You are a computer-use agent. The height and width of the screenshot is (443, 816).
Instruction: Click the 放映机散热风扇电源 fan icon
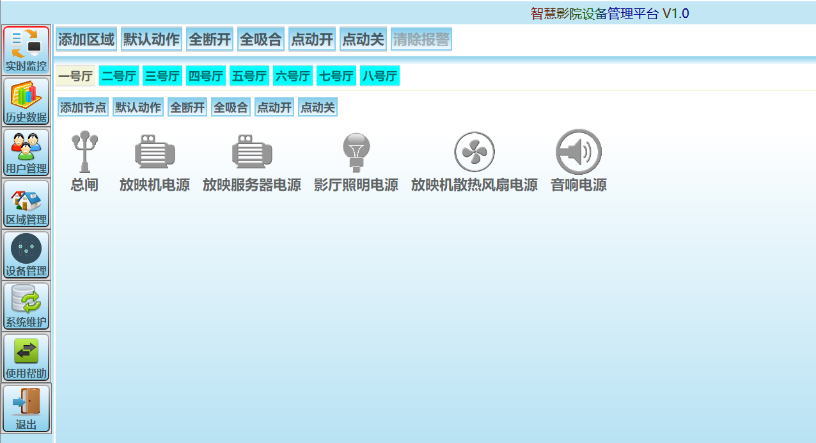click(474, 152)
